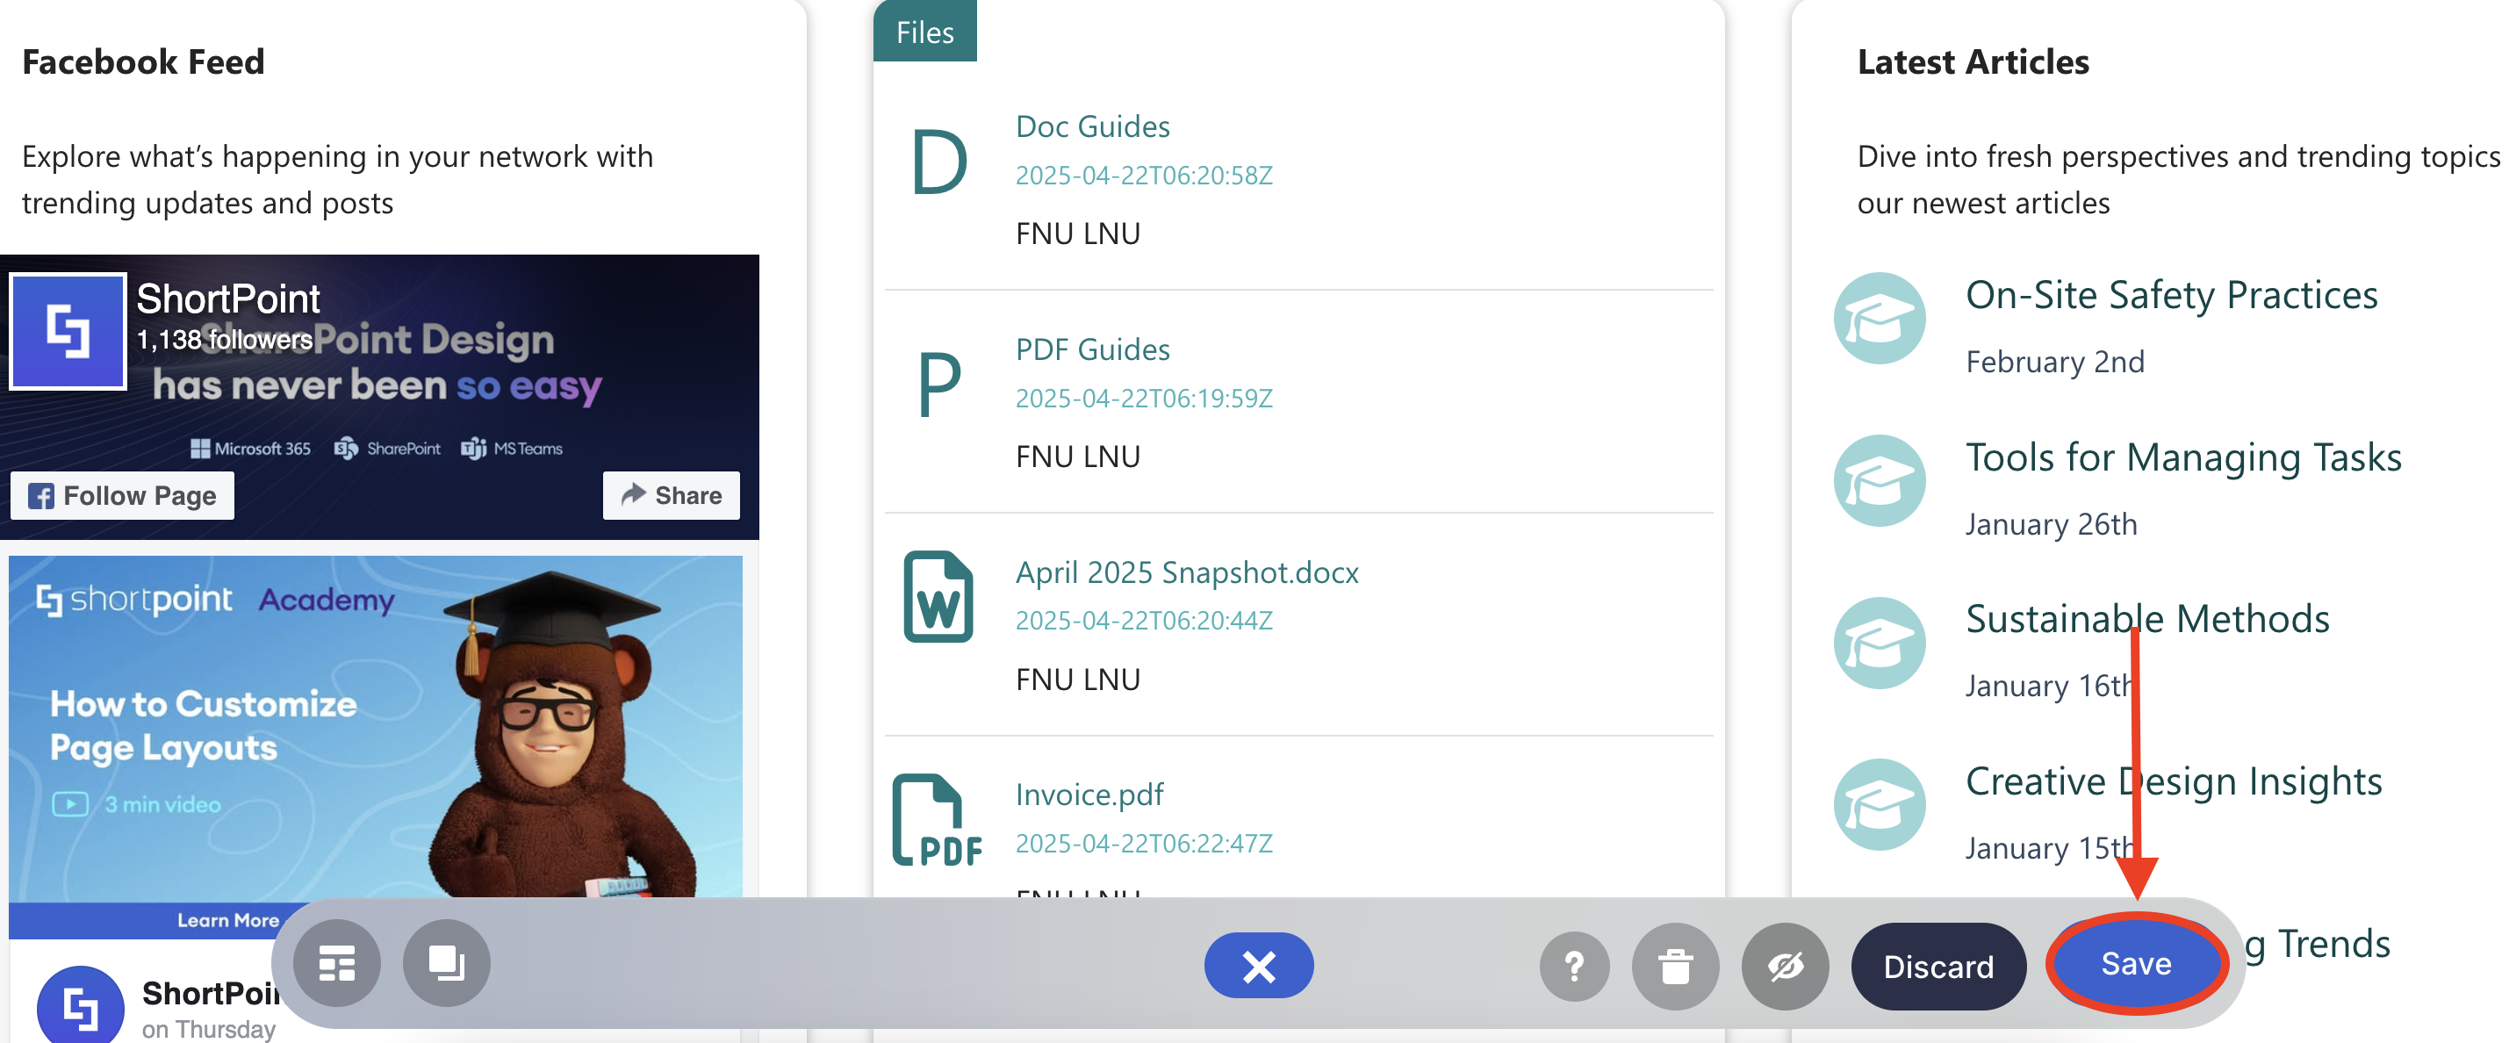This screenshot has height=1043, width=2509.
Task: Click the Word icon for April 2025 Snapshot
Action: pos(937,597)
